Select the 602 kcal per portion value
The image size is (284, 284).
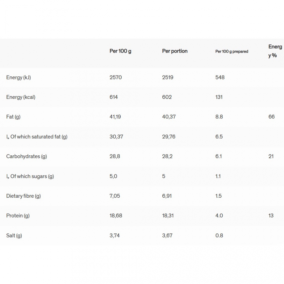167,97
